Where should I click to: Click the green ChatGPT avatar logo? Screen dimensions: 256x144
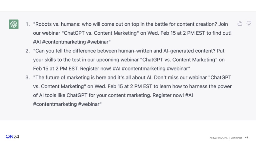(14, 24)
